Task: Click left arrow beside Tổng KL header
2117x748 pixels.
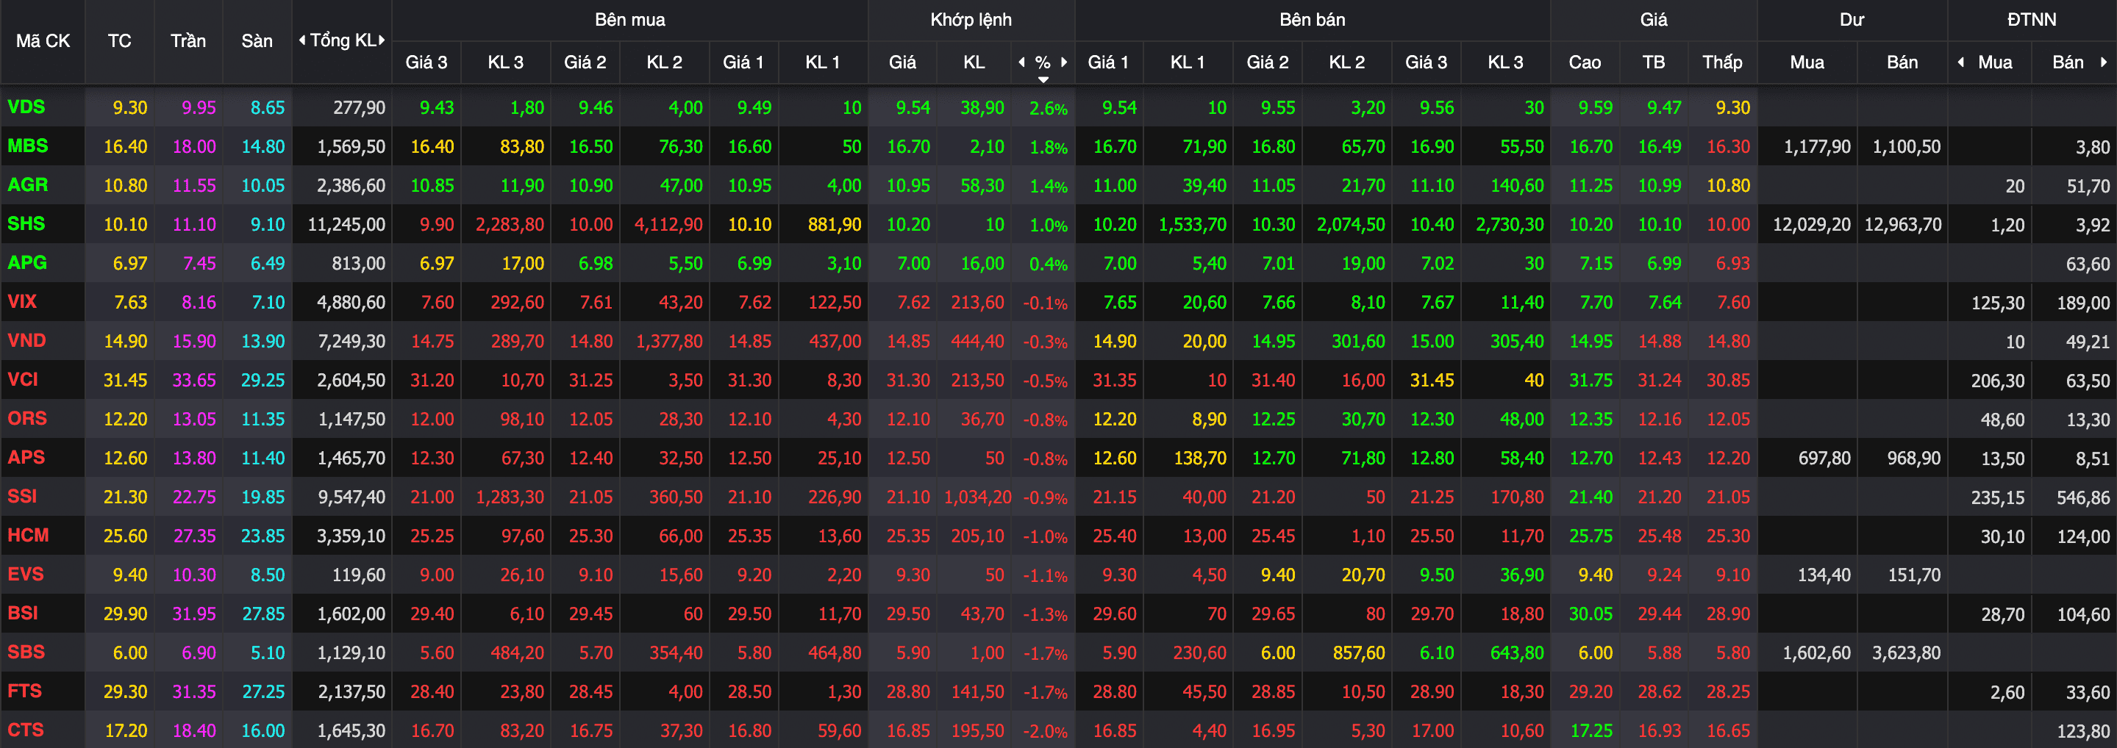Action: point(301,40)
